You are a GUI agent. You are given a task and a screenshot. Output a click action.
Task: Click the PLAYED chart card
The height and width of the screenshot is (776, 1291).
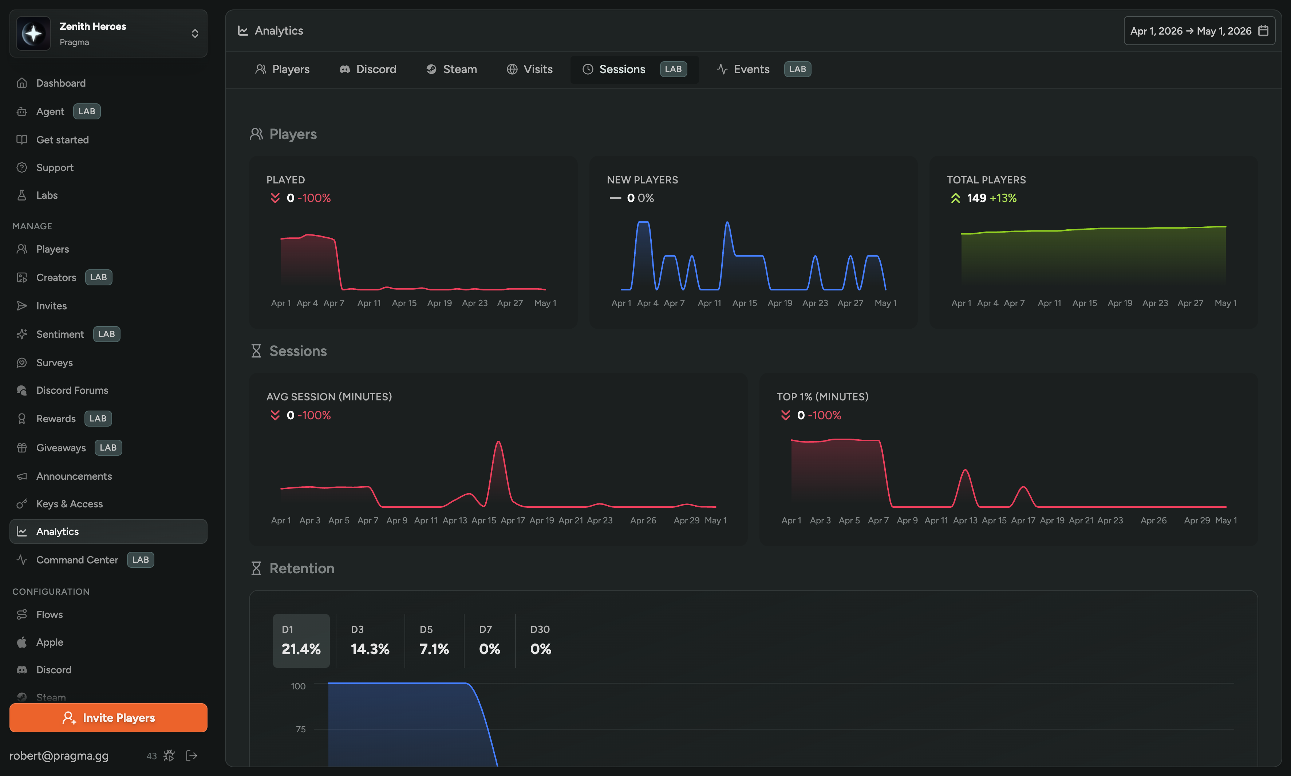(x=413, y=242)
